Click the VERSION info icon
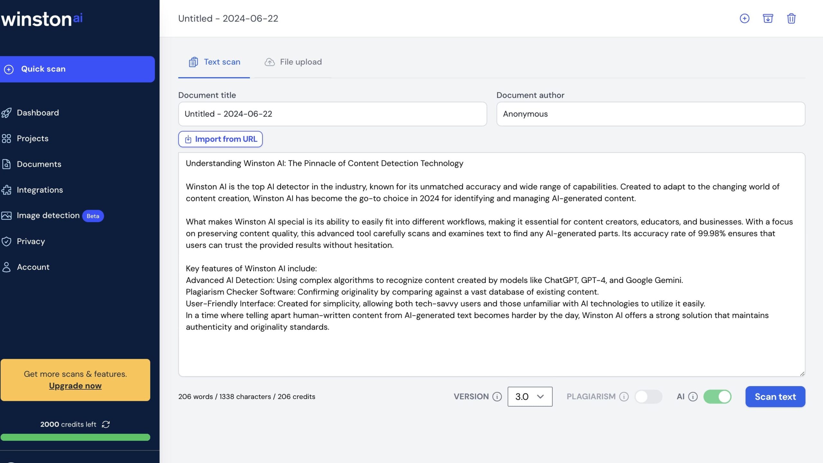823x463 pixels. (497, 397)
